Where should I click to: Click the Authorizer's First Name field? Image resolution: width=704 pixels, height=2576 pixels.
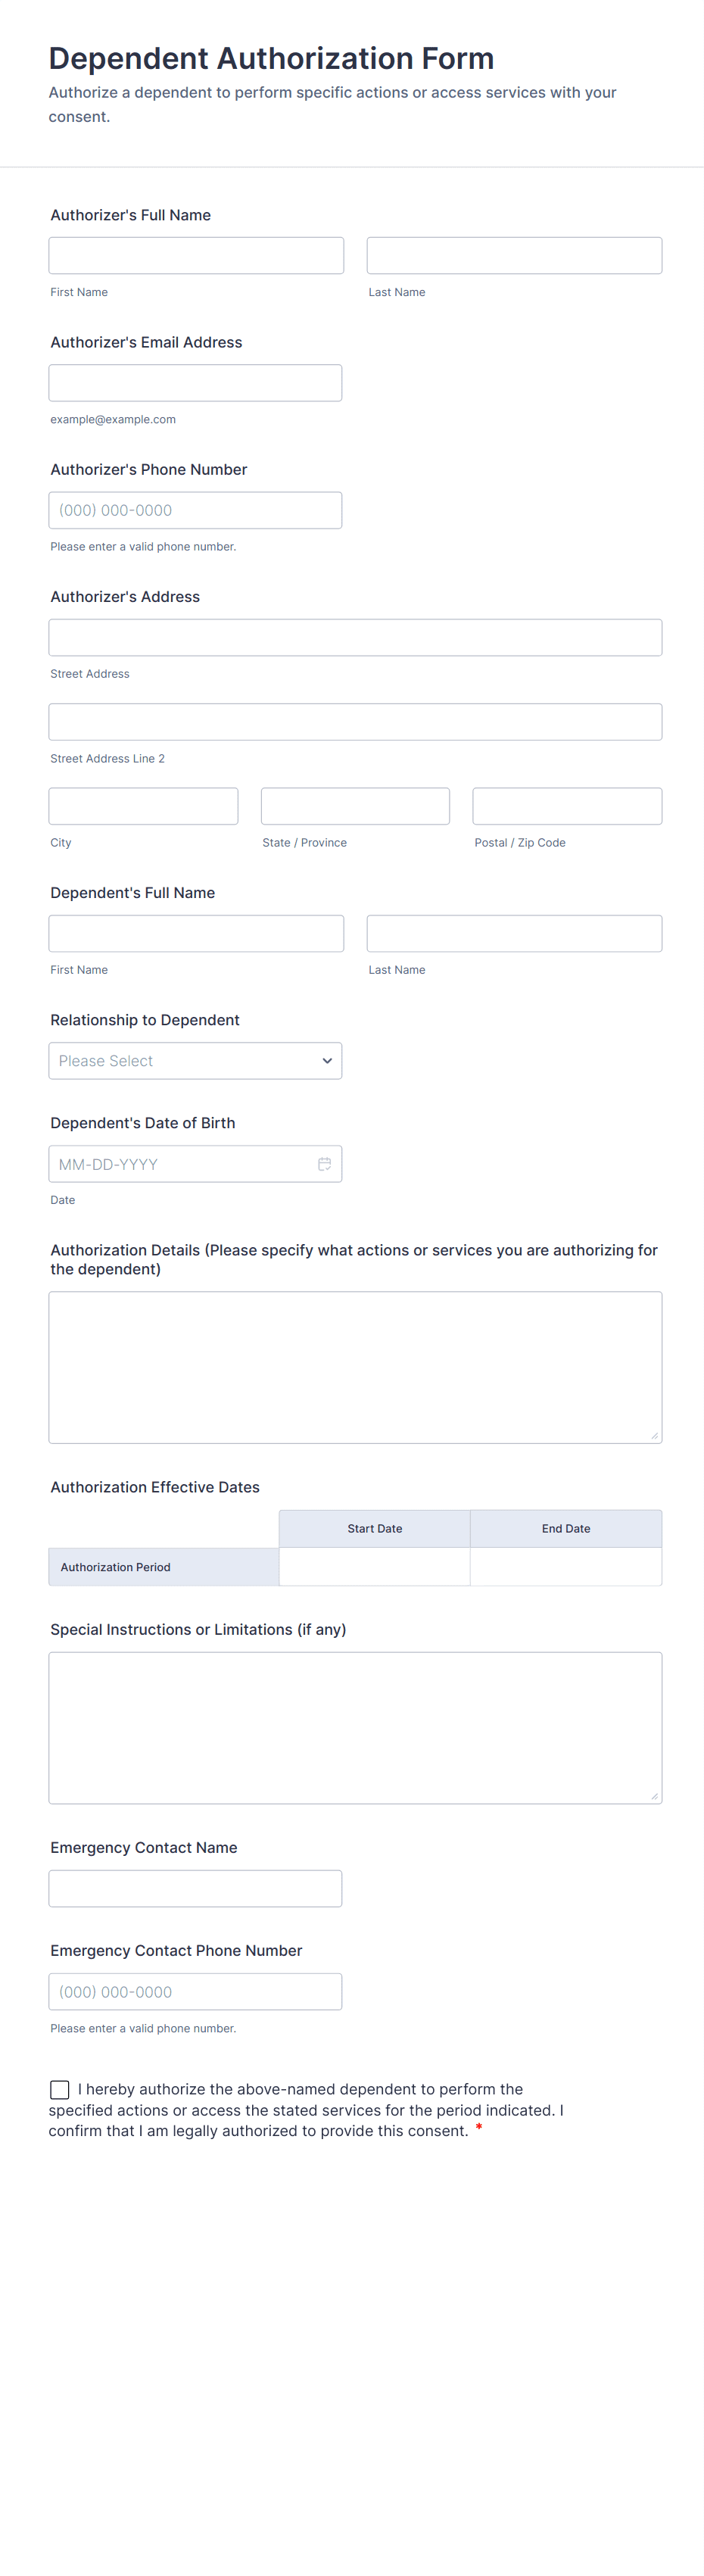click(196, 256)
